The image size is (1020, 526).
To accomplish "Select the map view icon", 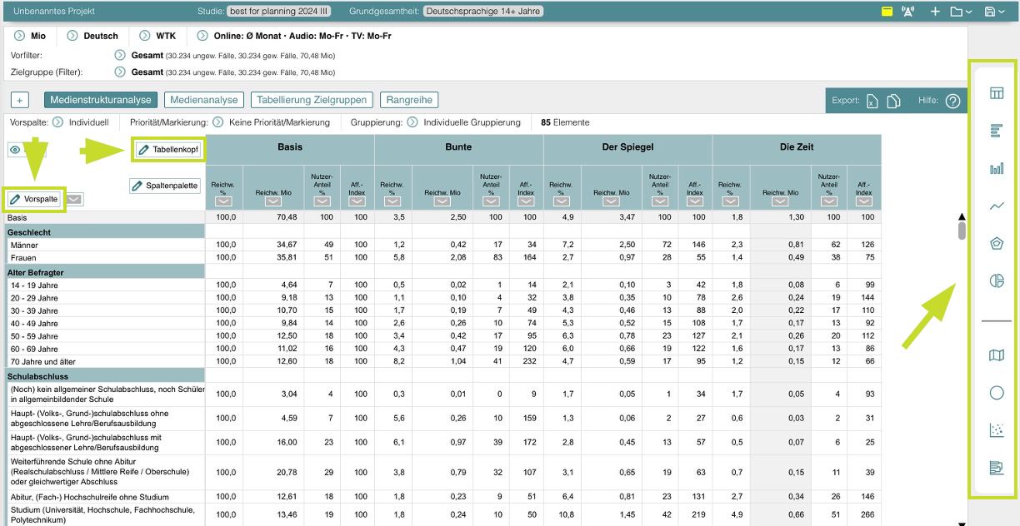I will (996, 356).
